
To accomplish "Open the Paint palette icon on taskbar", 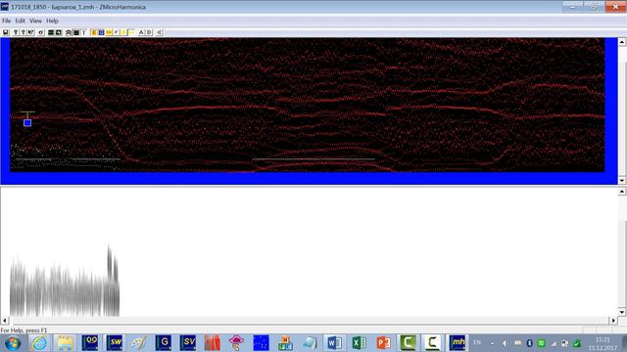I will coord(139,343).
